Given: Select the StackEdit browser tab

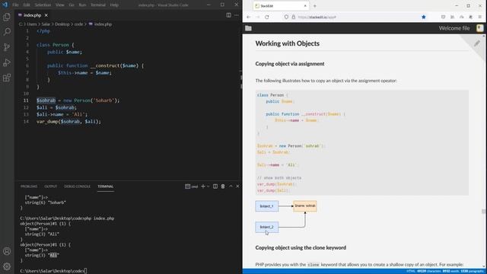Looking at the screenshot, I should pyautogui.click(x=281, y=6).
